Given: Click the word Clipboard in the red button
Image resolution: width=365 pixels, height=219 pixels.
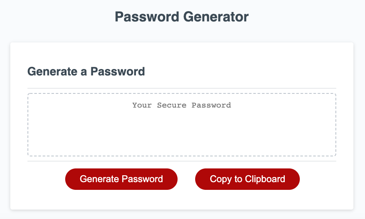Looking at the screenshot, I should [265, 179].
